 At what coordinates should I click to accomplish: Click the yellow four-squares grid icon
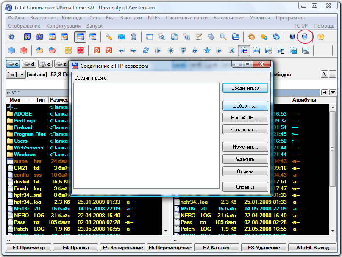(x=68, y=50)
